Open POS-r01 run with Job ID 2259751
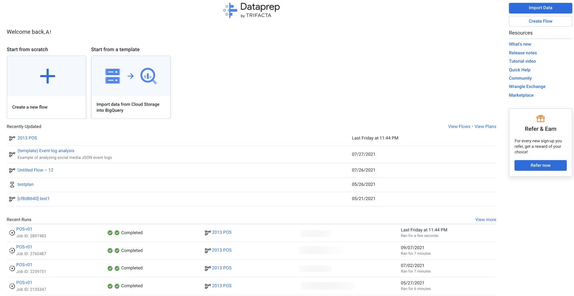 [x=24, y=265]
